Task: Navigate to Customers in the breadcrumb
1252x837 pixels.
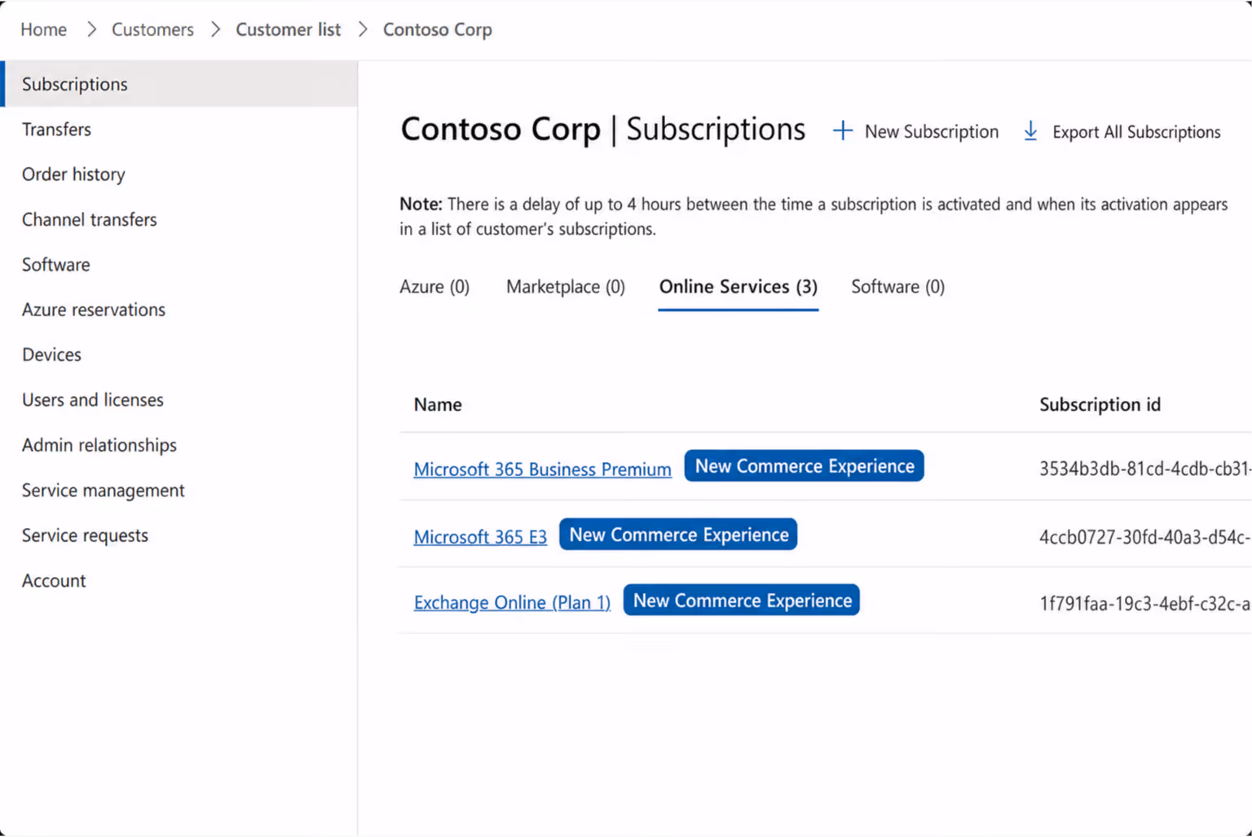Action: pos(152,29)
